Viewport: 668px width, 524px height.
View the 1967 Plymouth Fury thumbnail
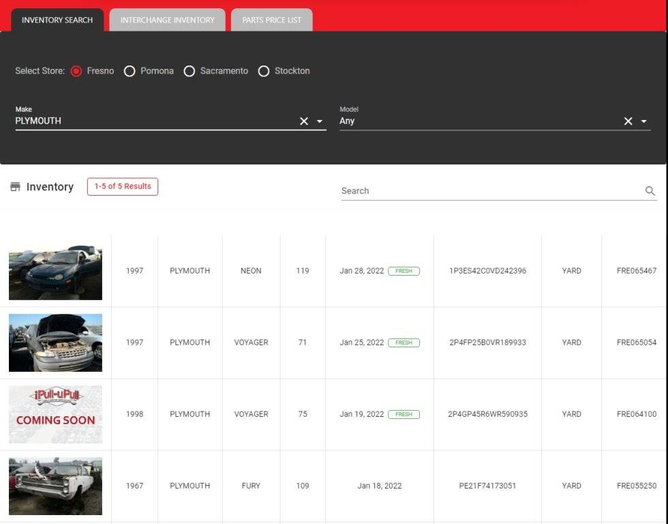tap(55, 486)
